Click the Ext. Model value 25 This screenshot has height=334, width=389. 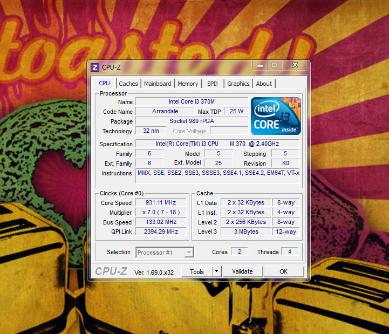pyautogui.click(x=219, y=163)
